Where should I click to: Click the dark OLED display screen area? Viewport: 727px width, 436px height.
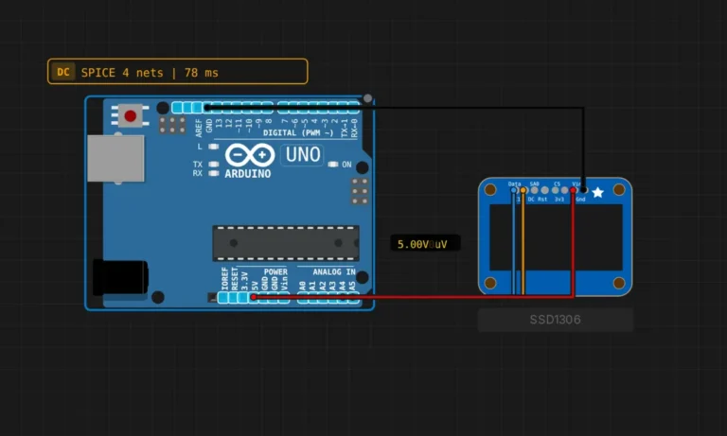coord(556,237)
